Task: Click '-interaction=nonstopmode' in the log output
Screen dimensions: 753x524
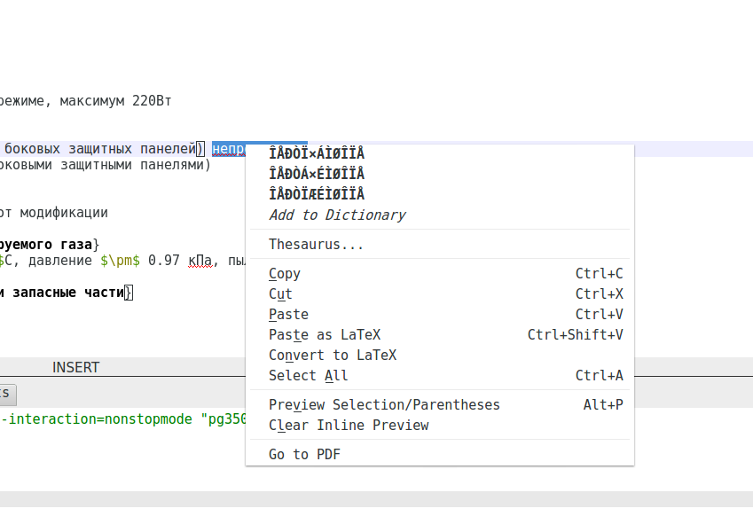Action: pyautogui.click(x=96, y=418)
